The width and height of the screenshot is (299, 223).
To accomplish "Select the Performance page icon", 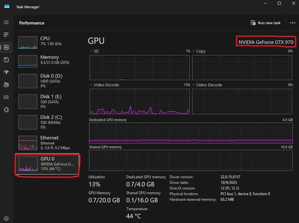I will click(x=6, y=47).
